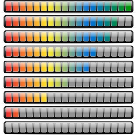Click the red first segment of the fifth bar

coord(9,67)
